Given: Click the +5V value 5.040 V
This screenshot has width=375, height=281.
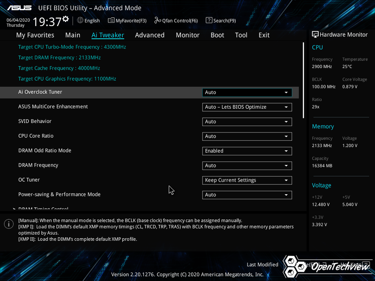Looking at the screenshot, I should 350,204.
